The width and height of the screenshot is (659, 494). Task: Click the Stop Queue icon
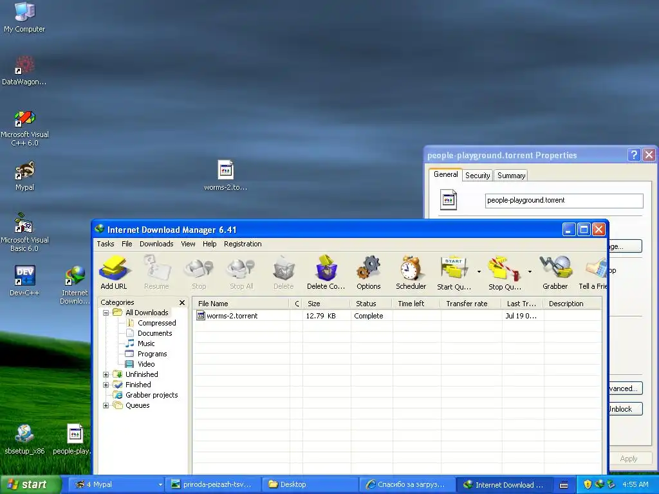[505, 272]
